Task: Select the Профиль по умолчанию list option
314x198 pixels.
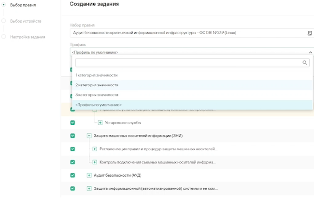Action: [x=98, y=105]
